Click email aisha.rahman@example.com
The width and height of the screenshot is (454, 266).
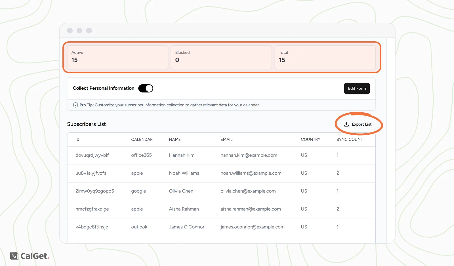pyautogui.click(x=251, y=209)
